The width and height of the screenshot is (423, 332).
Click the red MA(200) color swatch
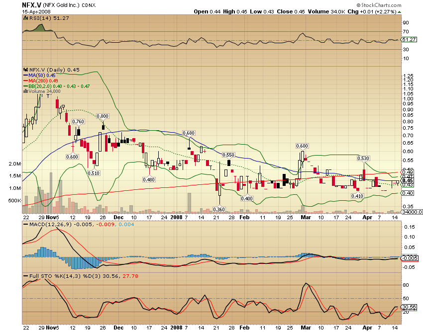(x=24, y=81)
